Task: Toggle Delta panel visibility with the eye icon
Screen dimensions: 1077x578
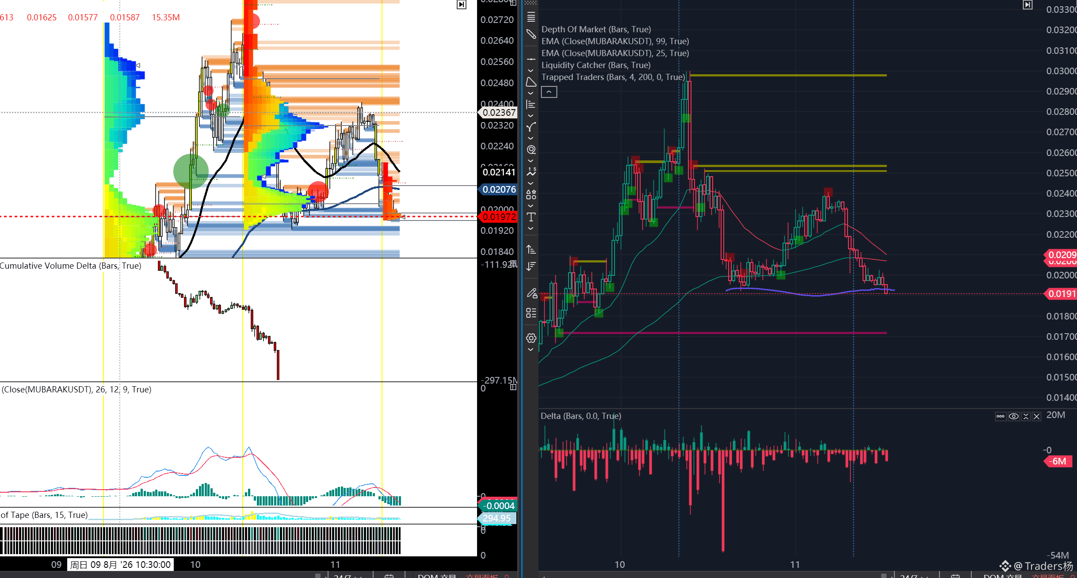Action: click(1014, 416)
